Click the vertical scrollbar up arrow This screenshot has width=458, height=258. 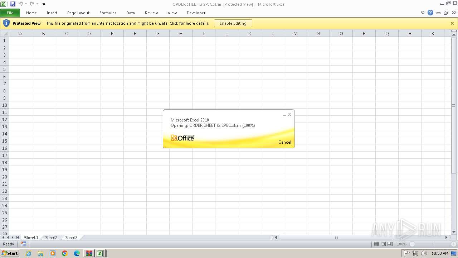(x=454, y=35)
